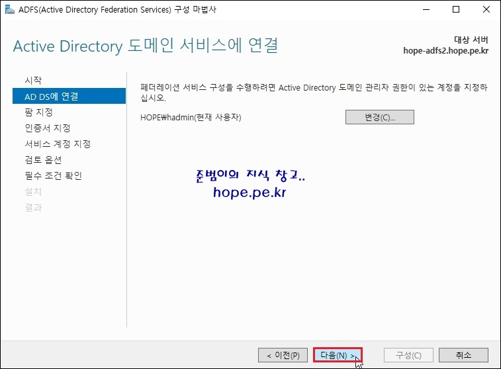The width and height of the screenshot is (501, 369).
Task: Click the Active Directory 도메인 서비스에 연결 heading
Action: click(146, 46)
